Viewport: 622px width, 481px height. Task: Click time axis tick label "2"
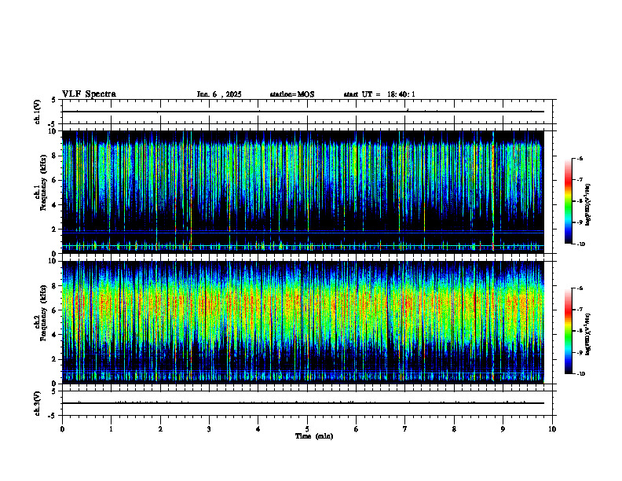click(160, 429)
